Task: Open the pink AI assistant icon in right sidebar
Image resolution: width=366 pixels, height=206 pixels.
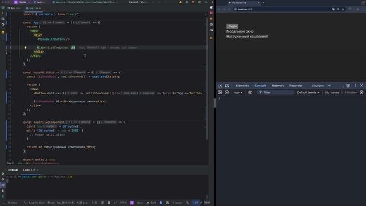Action: tap(211, 13)
